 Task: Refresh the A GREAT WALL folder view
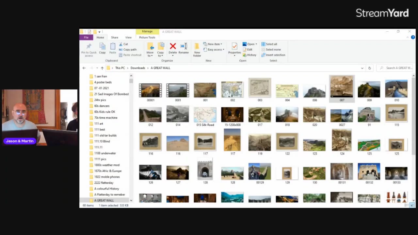click(x=370, y=68)
